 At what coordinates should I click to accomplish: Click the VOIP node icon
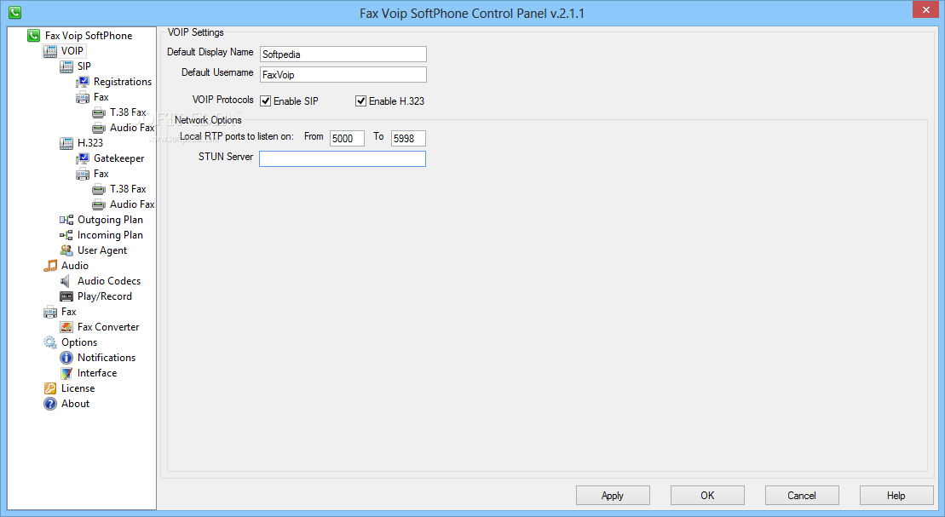(x=50, y=51)
